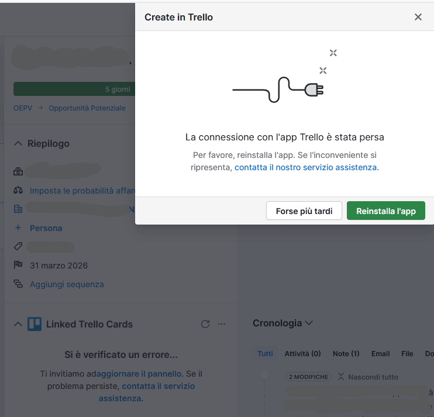434x417 pixels.
Task: Add a Persona link
Action: 46,228
